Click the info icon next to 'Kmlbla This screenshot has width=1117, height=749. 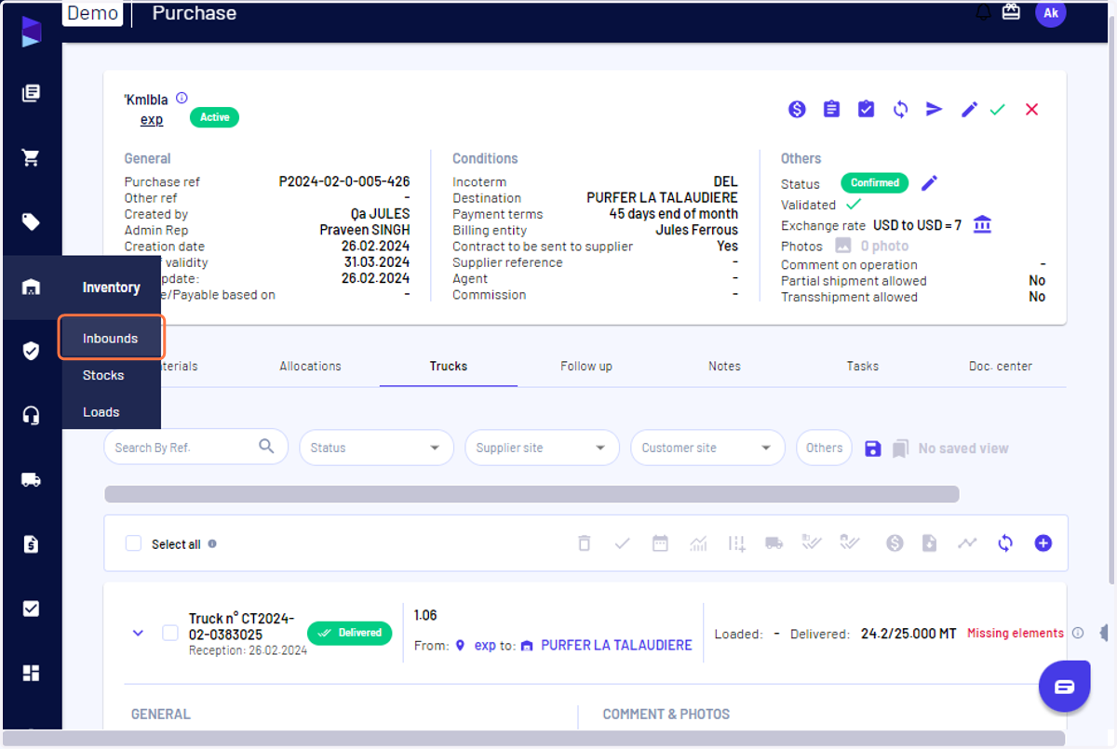182,98
